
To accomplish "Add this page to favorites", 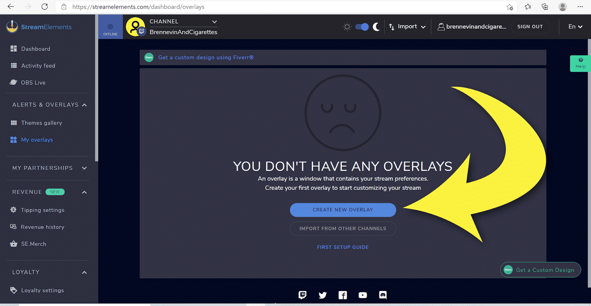I will (x=510, y=7).
